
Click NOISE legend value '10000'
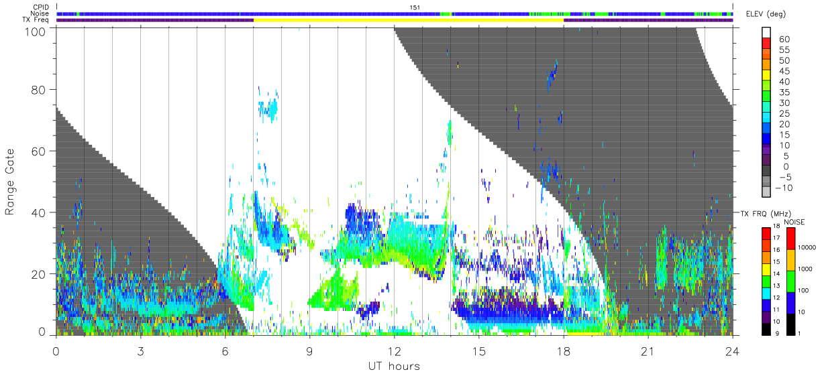point(808,248)
